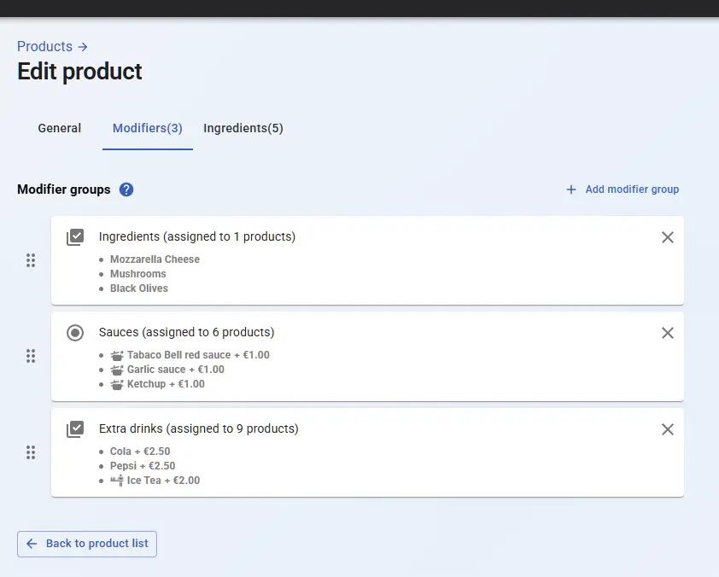Grab the drag handle beside Ingredients group
Viewport: 719px width, 577px height.
tap(31, 260)
